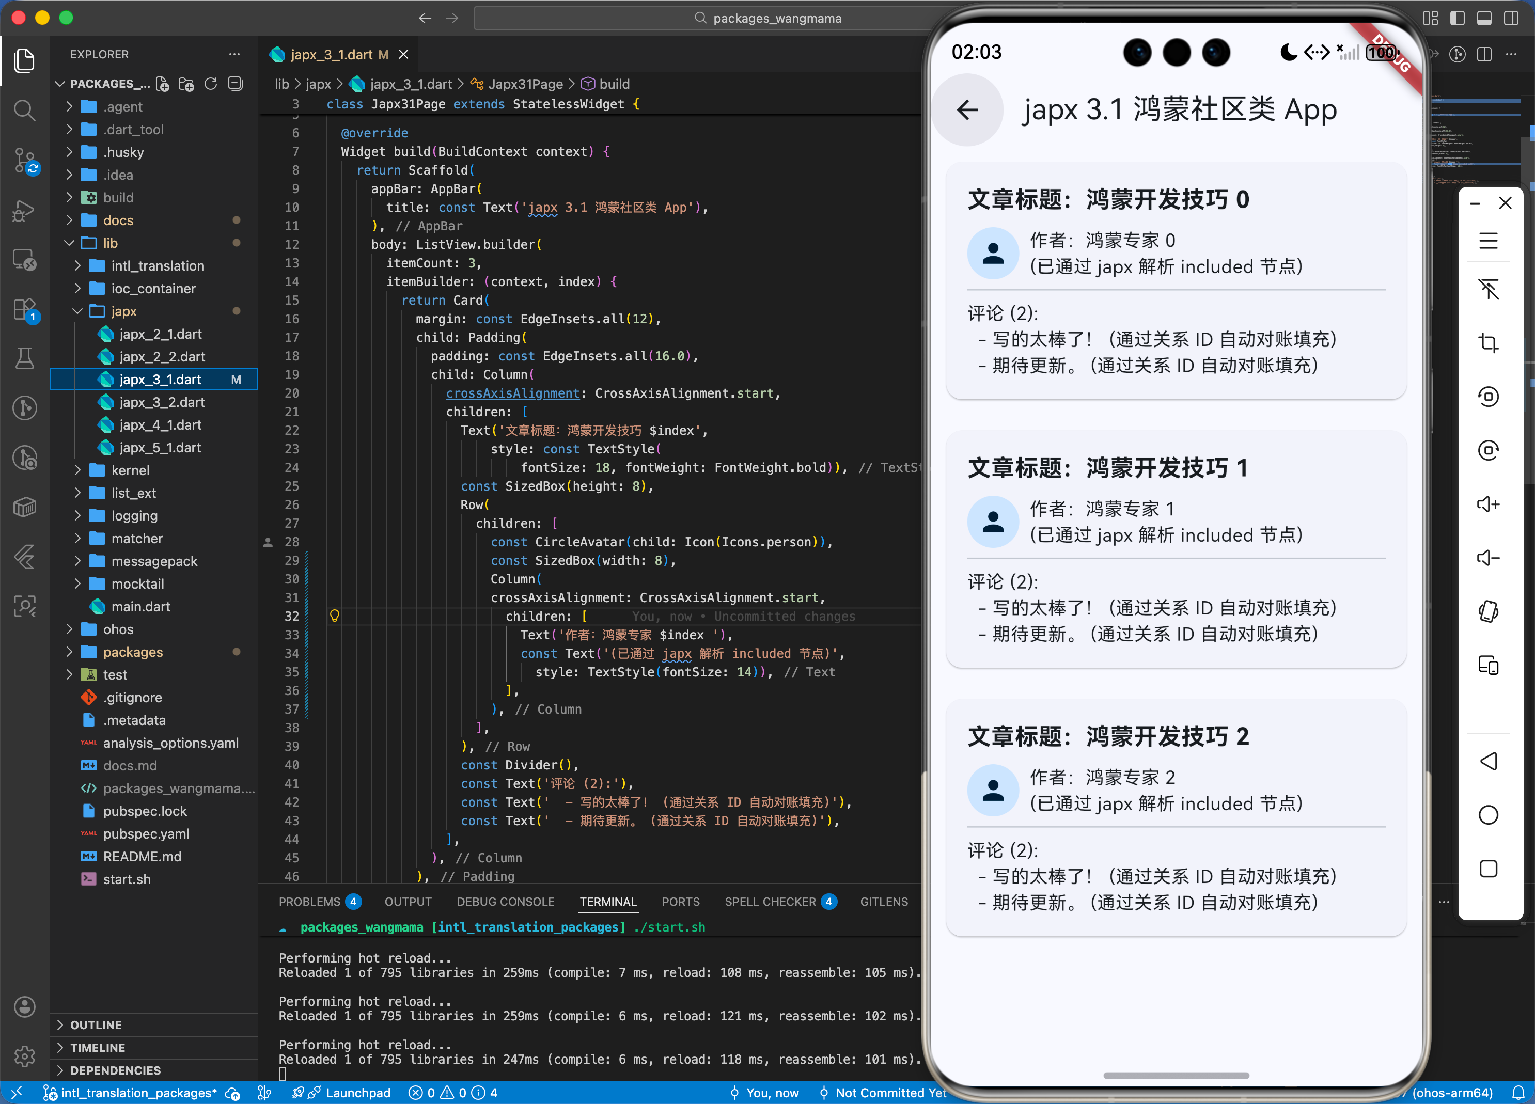1535x1104 pixels.
Task: Toggle the primary side bar layout button
Action: (1457, 18)
